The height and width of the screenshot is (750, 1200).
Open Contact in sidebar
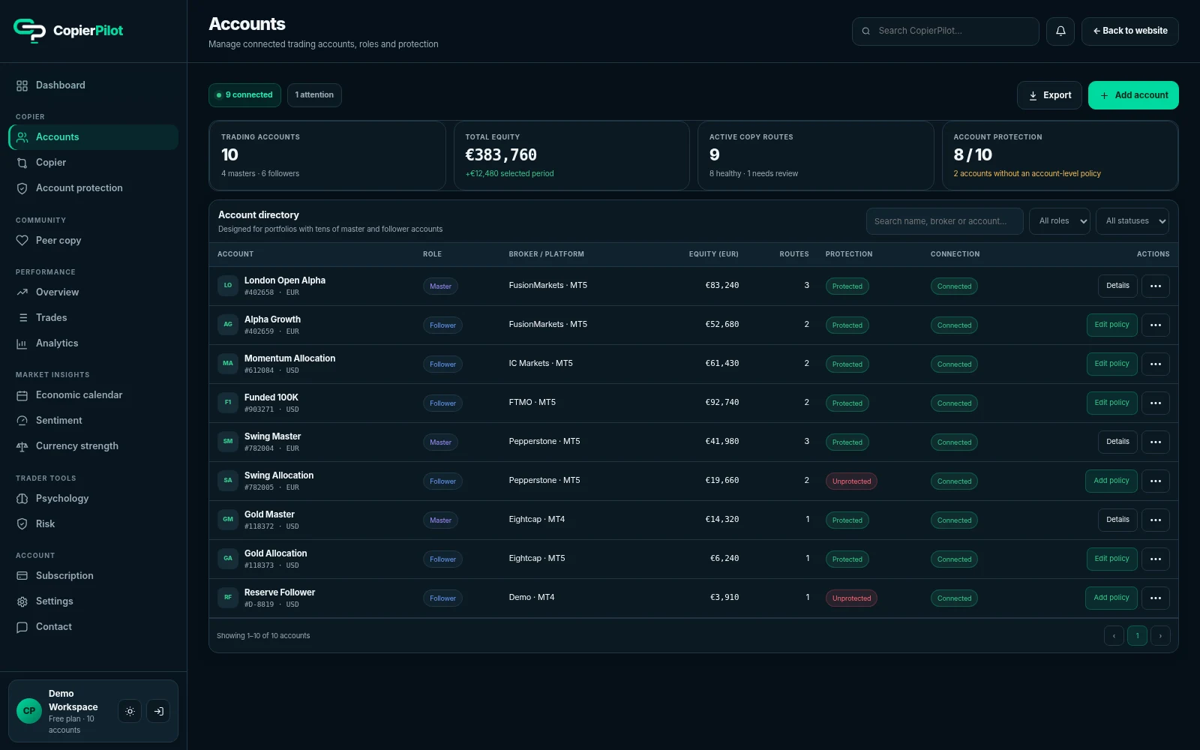(93, 627)
